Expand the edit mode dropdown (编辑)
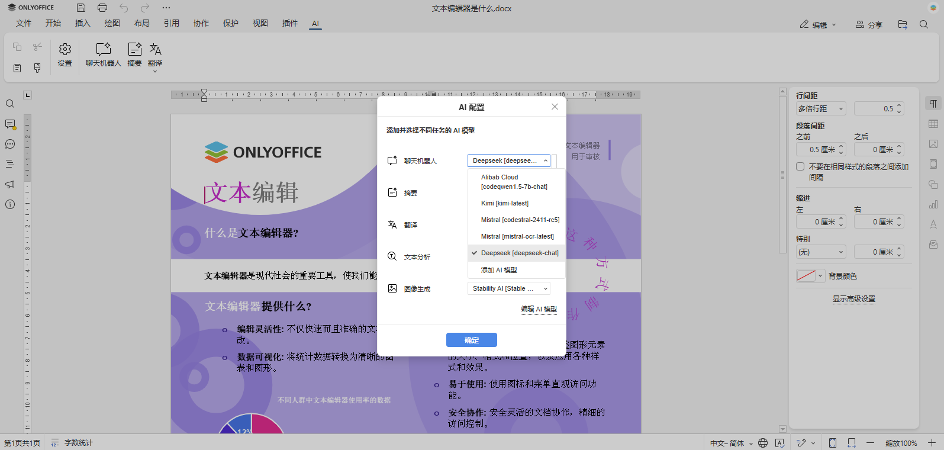 coord(818,24)
